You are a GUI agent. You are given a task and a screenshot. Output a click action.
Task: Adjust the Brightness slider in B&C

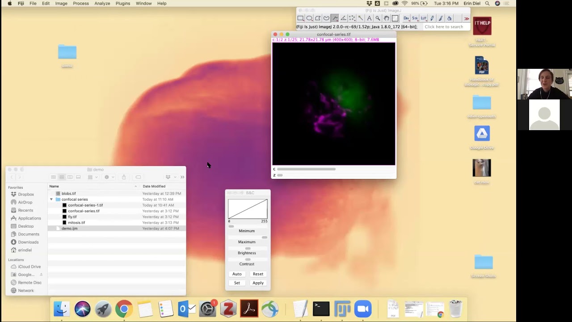point(248,248)
